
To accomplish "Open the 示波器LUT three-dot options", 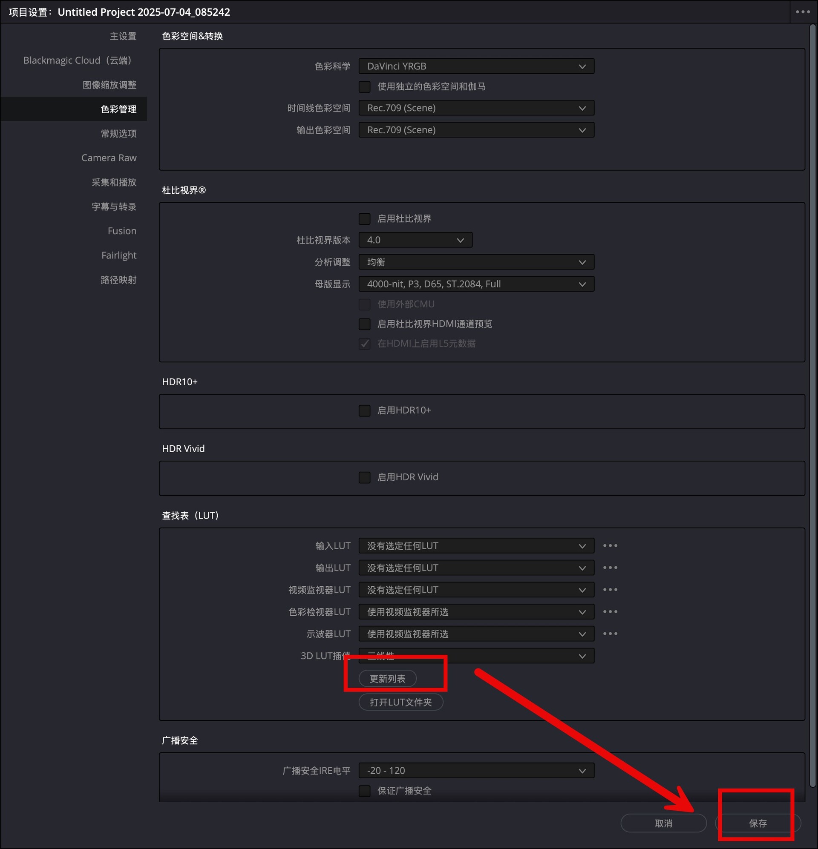I will 610,634.
